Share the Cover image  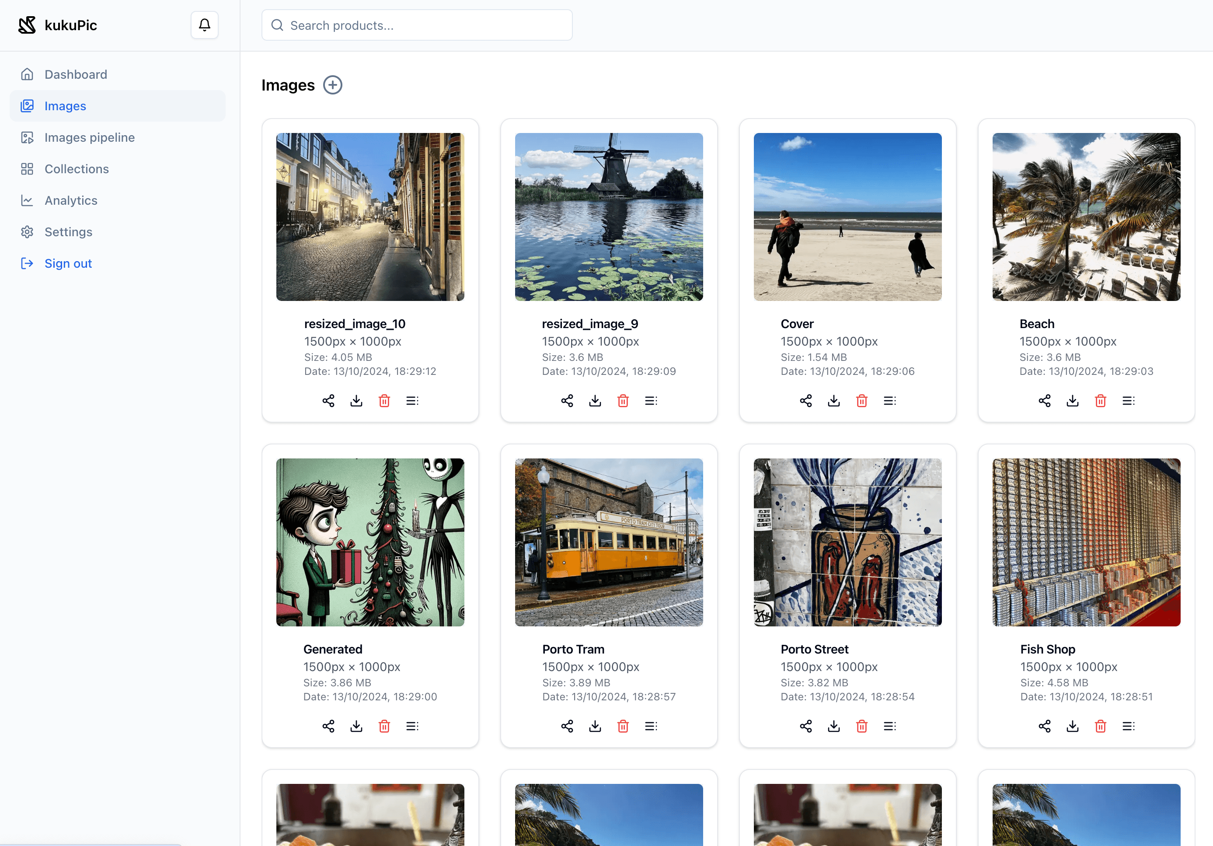pos(805,401)
